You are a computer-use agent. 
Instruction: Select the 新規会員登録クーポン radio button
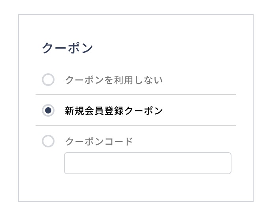[x=48, y=111]
